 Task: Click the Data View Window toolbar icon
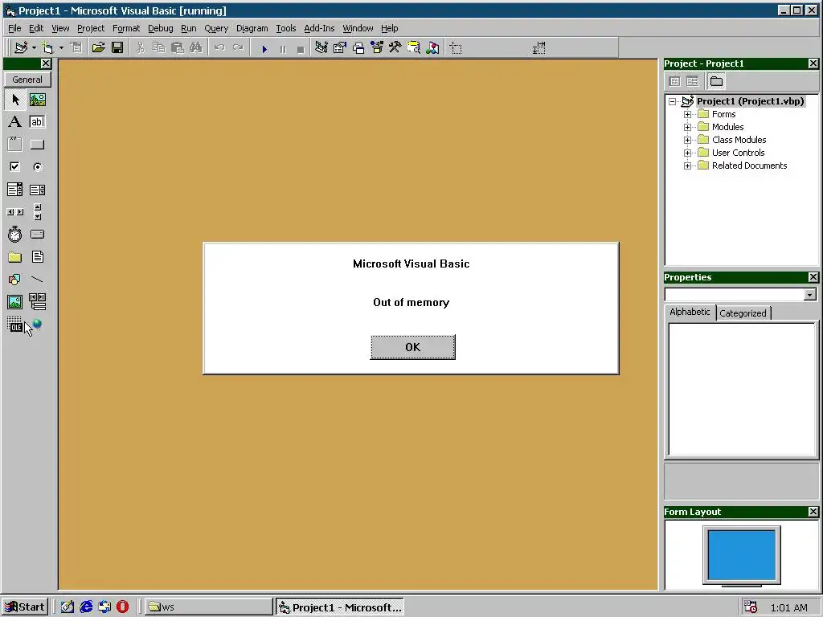click(414, 47)
